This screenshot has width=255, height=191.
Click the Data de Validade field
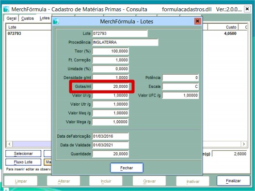click(x=111, y=145)
